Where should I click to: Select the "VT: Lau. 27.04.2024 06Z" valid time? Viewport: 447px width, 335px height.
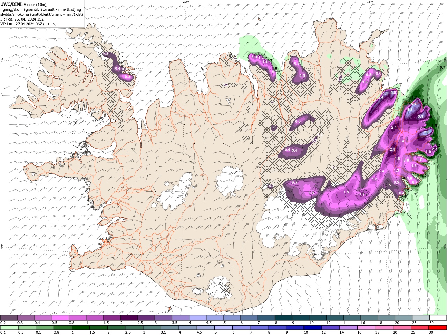[x=21, y=24]
